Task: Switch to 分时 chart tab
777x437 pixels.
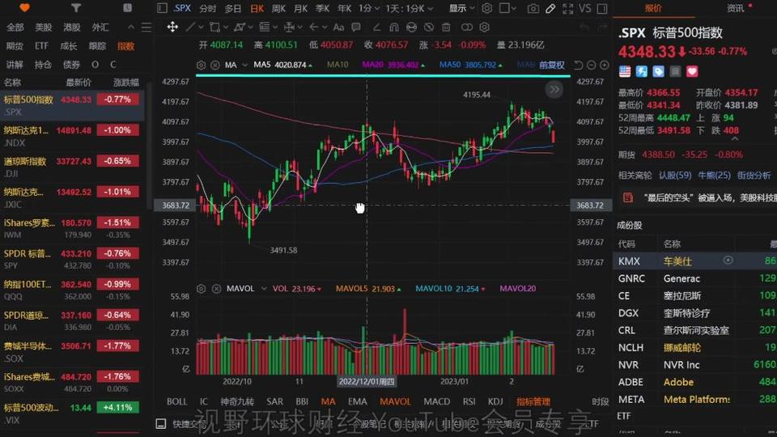Action: 208,8
